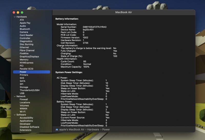Image resolution: width=205 pixels, height=140 pixels.
Task: Click Power in the path bar
Action: coord(106,129)
